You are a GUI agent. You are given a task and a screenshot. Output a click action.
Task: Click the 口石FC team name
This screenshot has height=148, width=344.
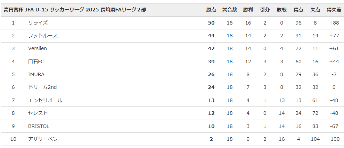point(36,62)
